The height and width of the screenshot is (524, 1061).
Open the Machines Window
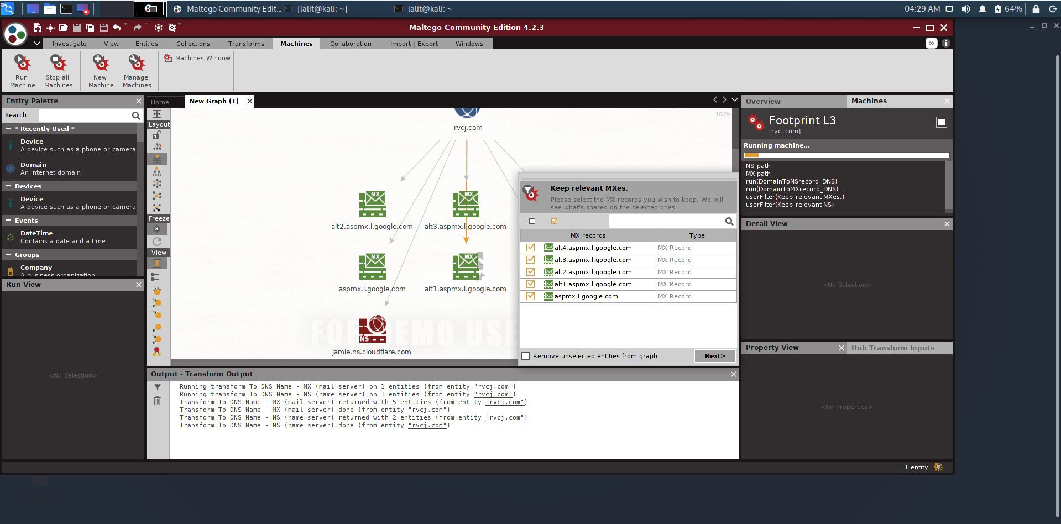197,58
